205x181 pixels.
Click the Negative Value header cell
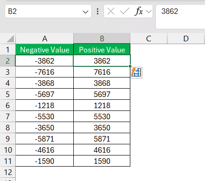click(45, 50)
